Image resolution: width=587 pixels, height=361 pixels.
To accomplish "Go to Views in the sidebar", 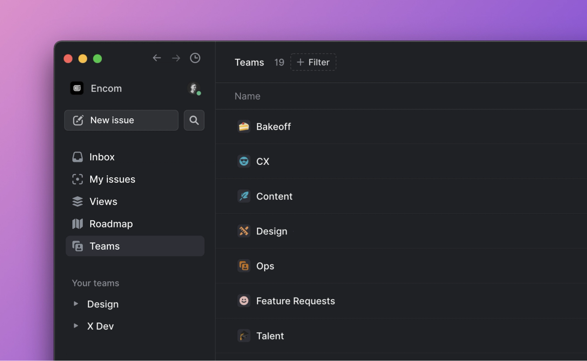I will (x=135, y=202).
